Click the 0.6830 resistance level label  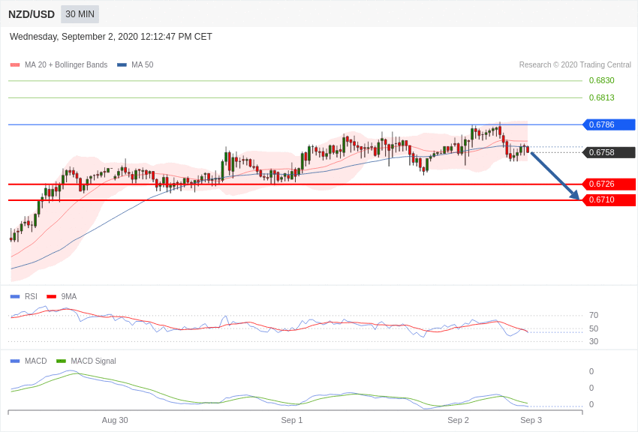click(x=601, y=80)
